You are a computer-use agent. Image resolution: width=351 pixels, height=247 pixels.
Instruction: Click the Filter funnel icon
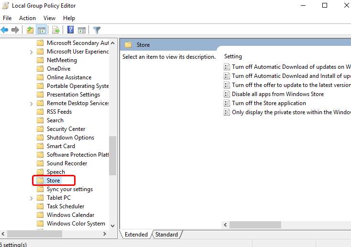pos(97,30)
